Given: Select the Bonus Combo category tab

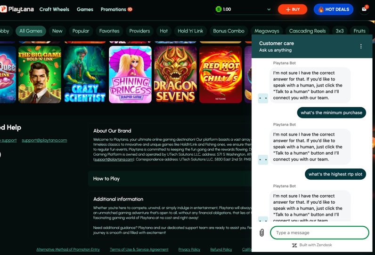Looking at the screenshot, I should coord(228,31).
